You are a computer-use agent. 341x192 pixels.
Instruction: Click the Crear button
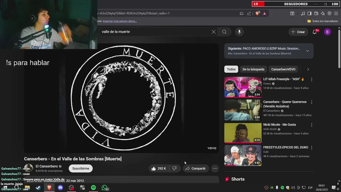(x=298, y=32)
